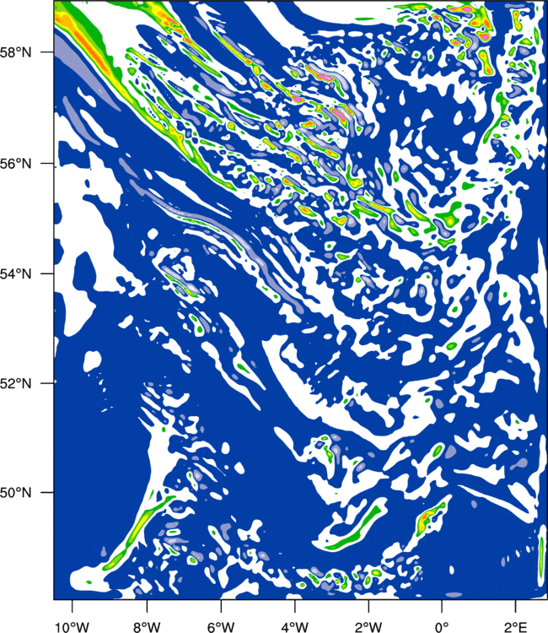The height and width of the screenshot is (633, 548).
Task: Click the 58°N latitude label
Action: (15, 52)
